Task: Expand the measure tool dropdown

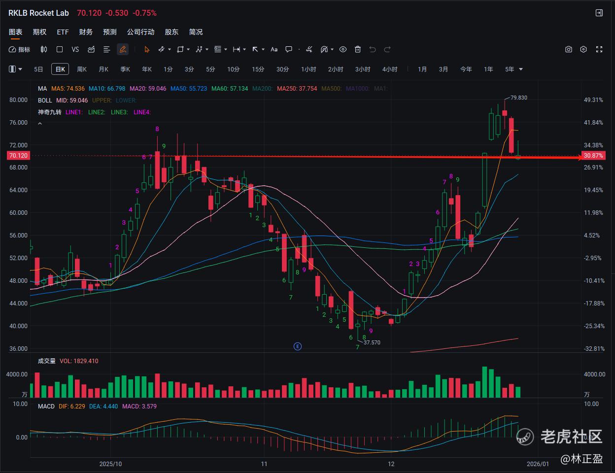Action: (x=245, y=49)
